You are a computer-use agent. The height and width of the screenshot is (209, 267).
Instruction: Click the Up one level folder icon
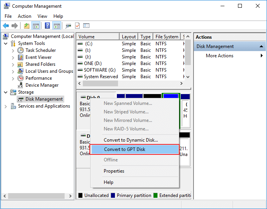[26, 26]
